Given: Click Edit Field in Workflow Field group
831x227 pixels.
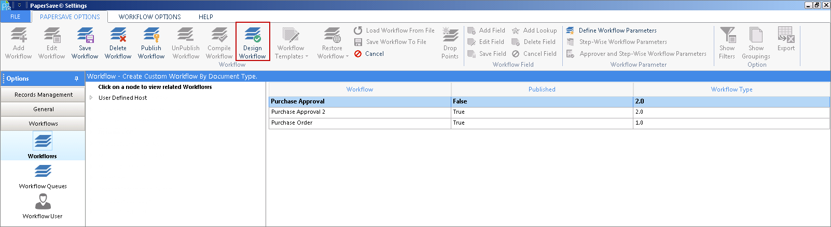Looking at the screenshot, I should pos(486,42).
